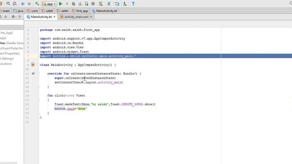Collapse the import block fold marker

39,38
